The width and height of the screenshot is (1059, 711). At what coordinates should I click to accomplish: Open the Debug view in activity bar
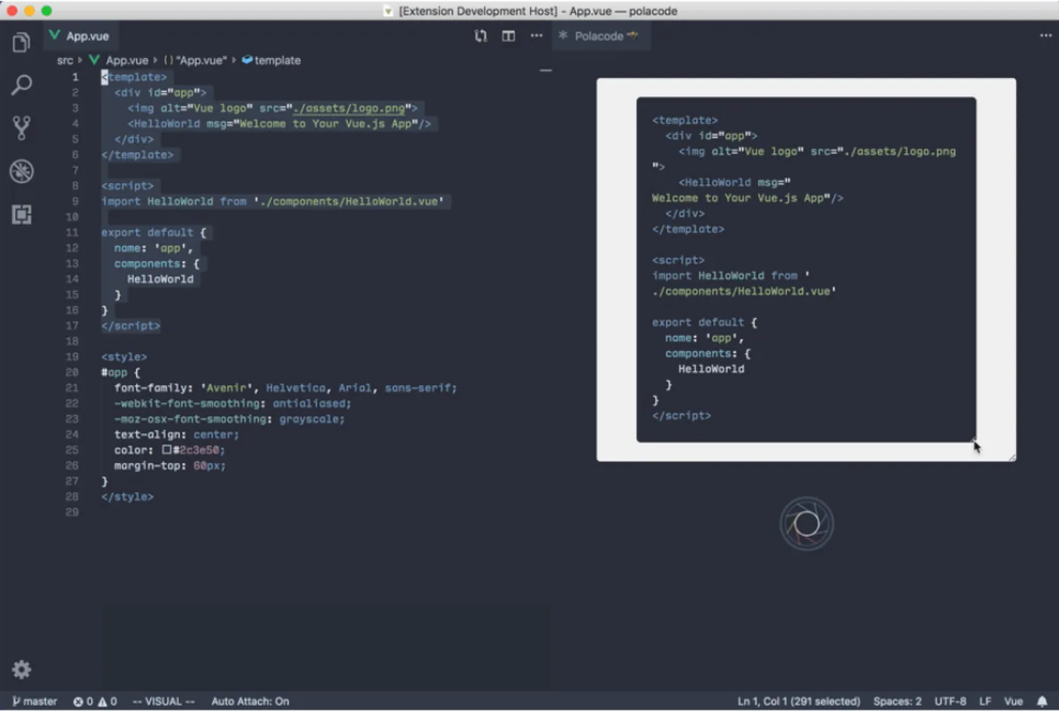pyautogui.click(x=21, y=171)
